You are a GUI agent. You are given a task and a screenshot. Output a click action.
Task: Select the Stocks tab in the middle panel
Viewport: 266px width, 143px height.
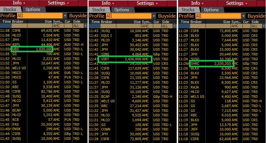pyautogui.click(x=99, y=10)
